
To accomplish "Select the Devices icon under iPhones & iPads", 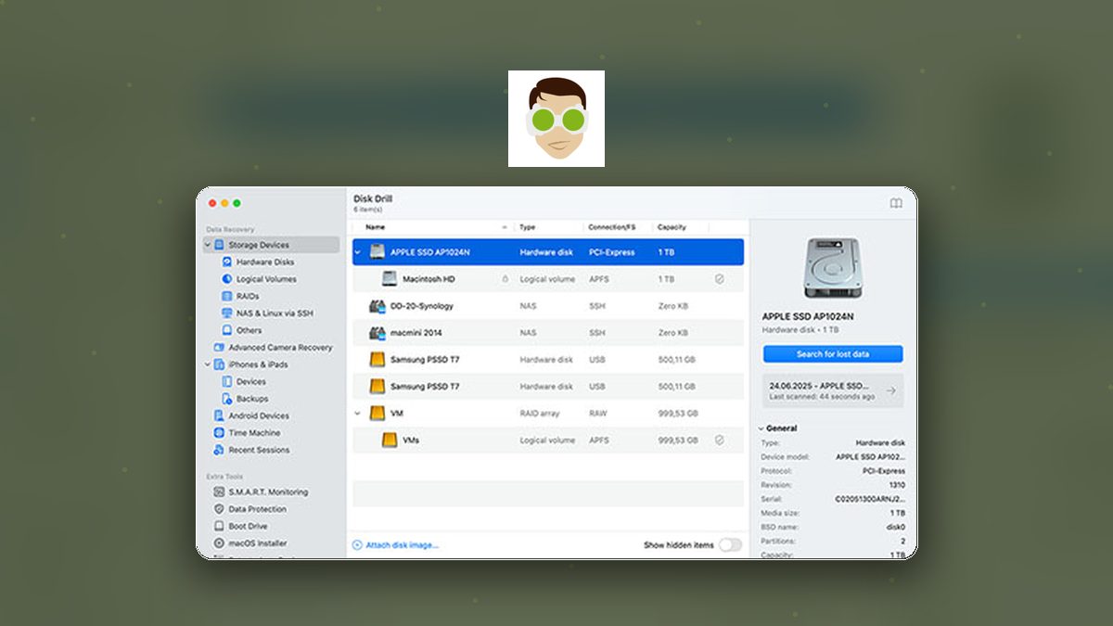I will (x=227, y=381).
